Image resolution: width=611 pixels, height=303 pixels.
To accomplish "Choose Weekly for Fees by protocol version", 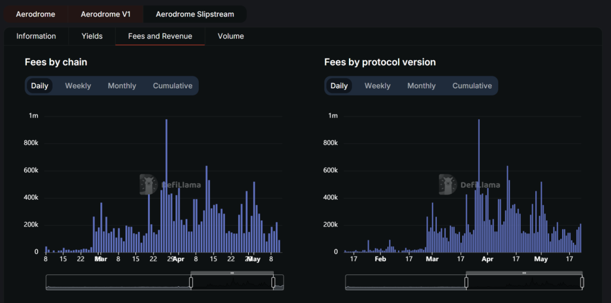I will coord(378,86).
